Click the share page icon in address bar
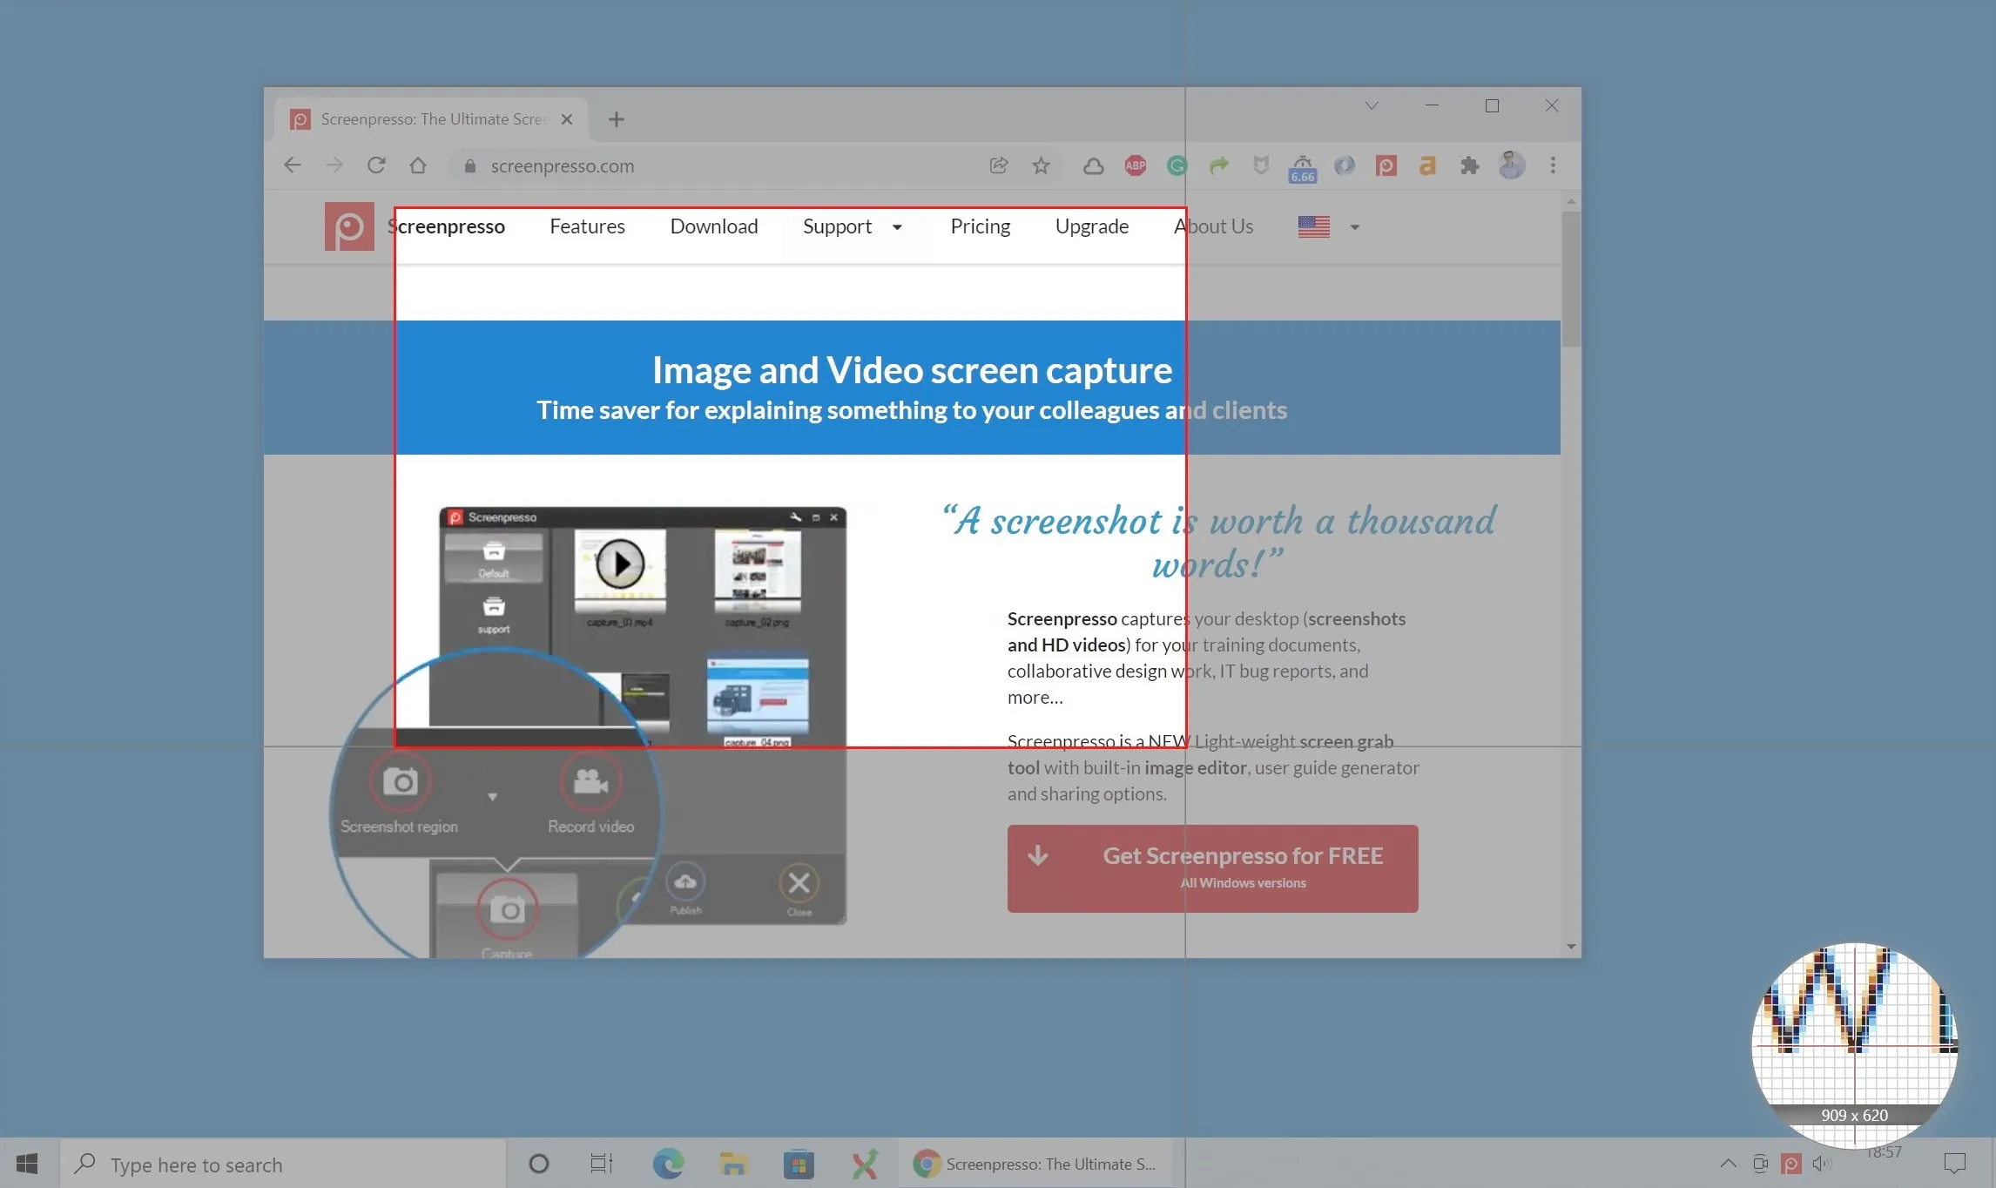 coord(999,165)
